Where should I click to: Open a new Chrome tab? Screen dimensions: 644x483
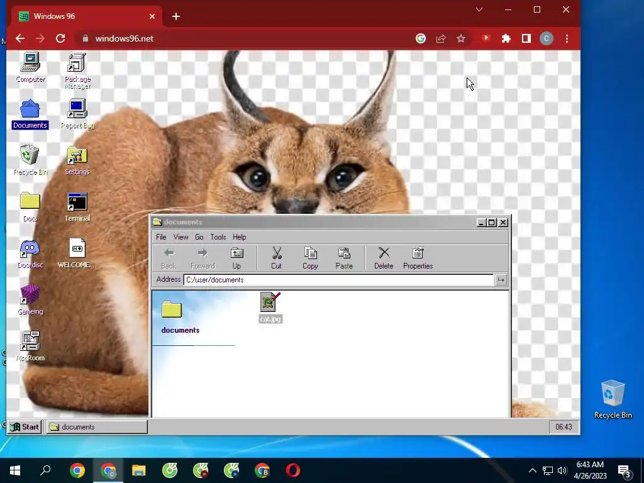pos(176,16)
